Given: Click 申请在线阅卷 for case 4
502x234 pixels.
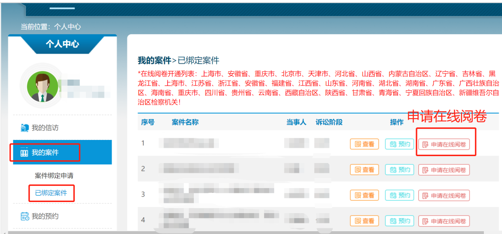Looking at the screenshot, I should coord(444,221).
